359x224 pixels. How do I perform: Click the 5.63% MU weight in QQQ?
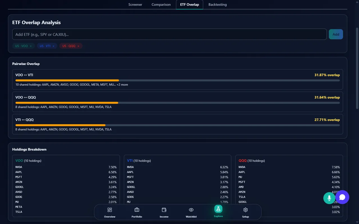[336, 177]
